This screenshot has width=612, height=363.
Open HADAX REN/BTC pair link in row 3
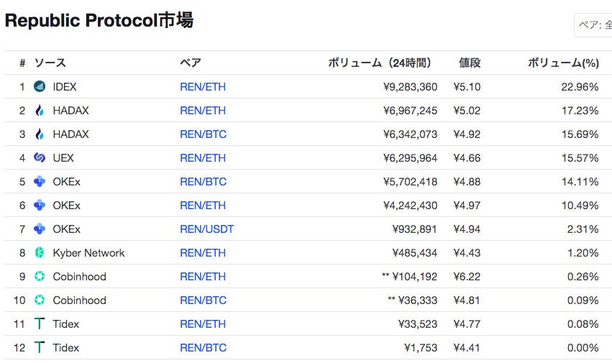point(203,134)
